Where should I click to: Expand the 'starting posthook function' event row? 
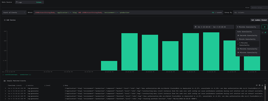(x=5, y=99)
